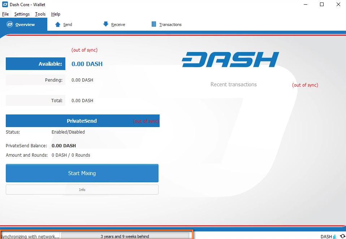
Task: Click the PrivateSend Status Enabled/Disabled value
Action: point(68,132)
